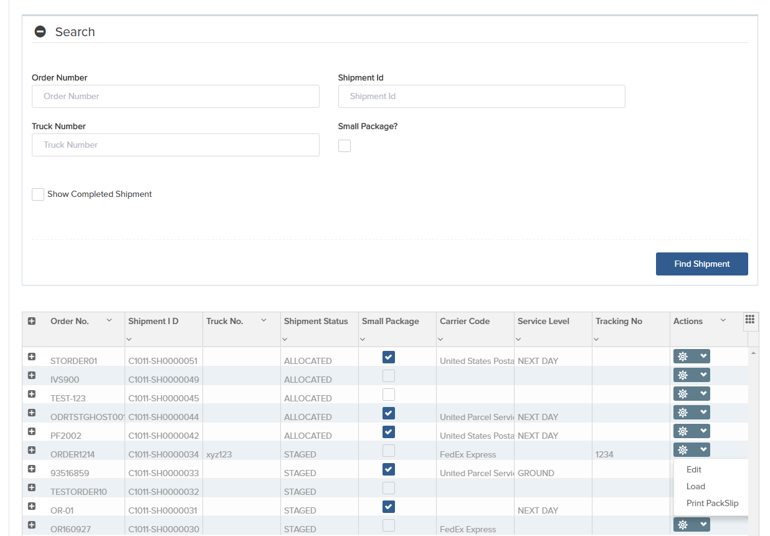Focus the Order Number input field
Screen dimensions: 770x536
(x=176, y=97)
